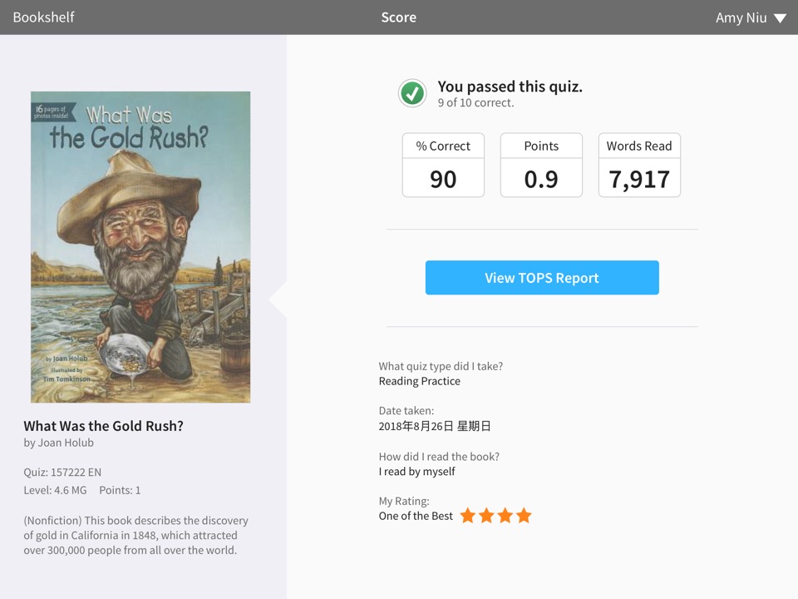Click the % Correct score box

click(443, 165)
